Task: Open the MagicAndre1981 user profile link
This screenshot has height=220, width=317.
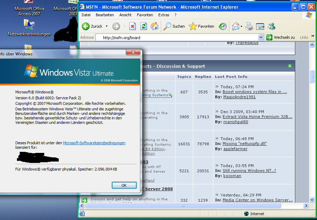Action: click(239, 97)
